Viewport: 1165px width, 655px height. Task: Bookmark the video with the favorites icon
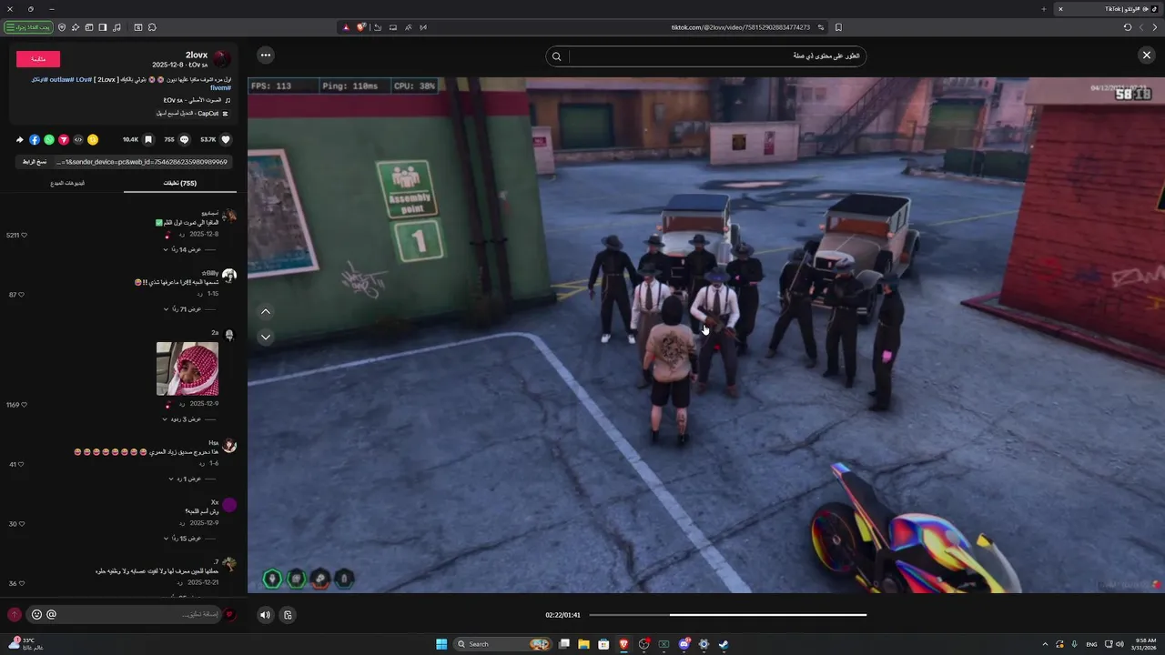tap(148, 140)
